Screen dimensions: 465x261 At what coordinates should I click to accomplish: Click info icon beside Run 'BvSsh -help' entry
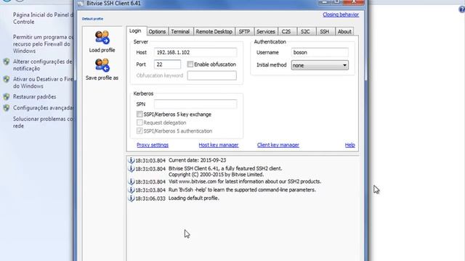coord(131,190)
